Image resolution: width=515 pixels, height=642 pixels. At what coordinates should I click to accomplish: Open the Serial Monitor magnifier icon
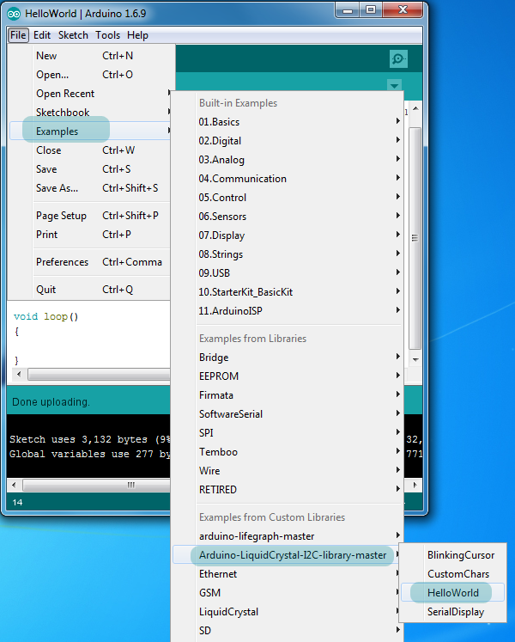398,59
